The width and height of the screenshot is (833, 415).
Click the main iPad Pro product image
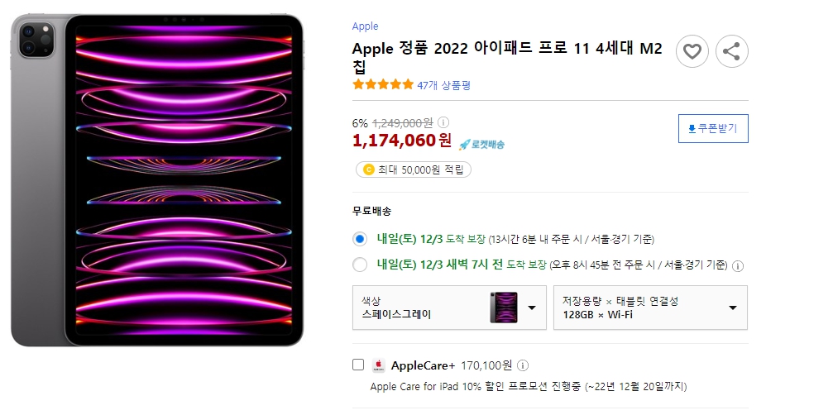[x=156, y=180]
